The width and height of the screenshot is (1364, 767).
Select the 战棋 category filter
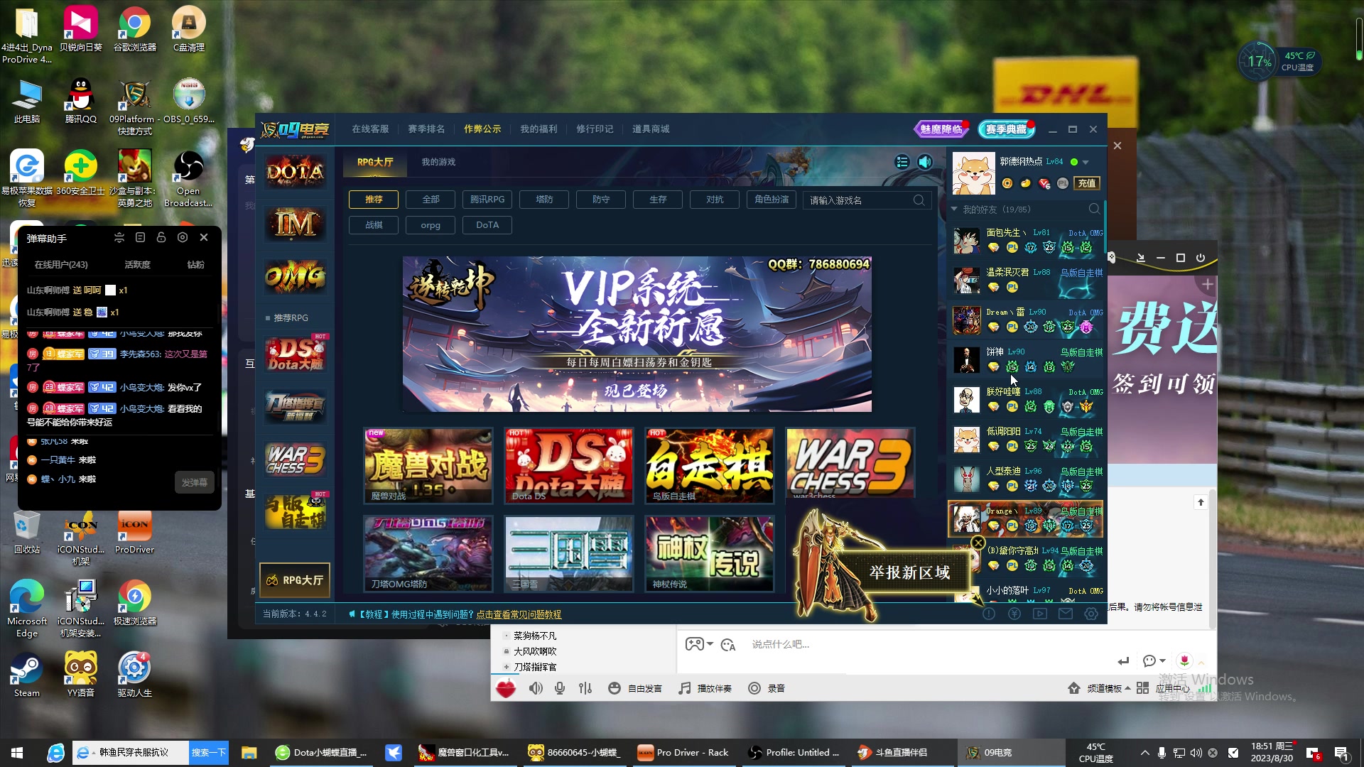coord(374,225)
